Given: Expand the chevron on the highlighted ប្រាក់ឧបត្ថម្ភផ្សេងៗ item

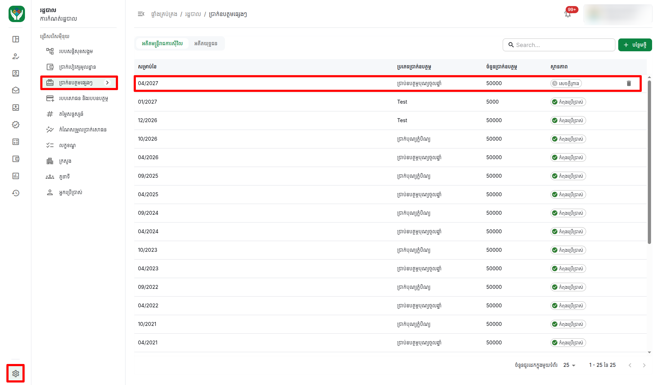Looking at the screenshot, I should click(107, 83).
